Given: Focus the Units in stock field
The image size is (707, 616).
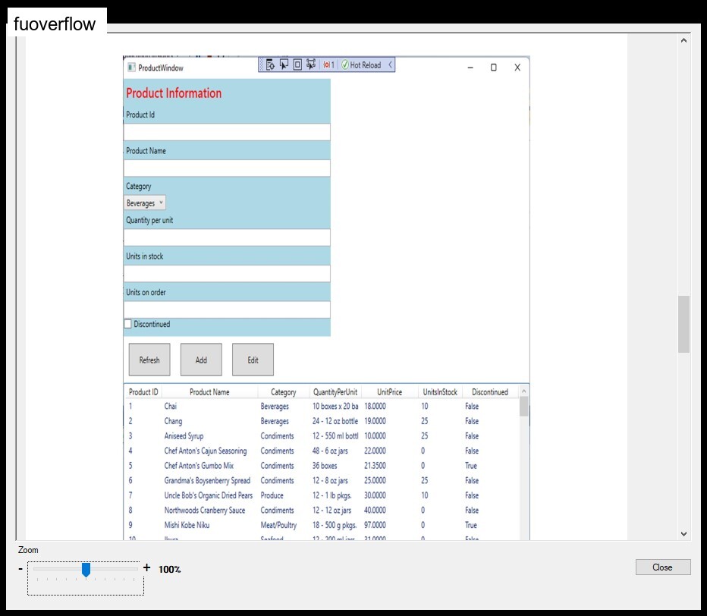Looking at the screenshot, I should [227, 274].
